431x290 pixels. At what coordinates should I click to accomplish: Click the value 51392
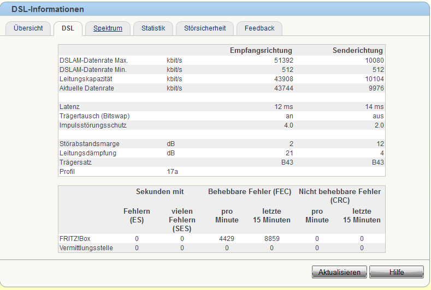[x=284, y=61]
